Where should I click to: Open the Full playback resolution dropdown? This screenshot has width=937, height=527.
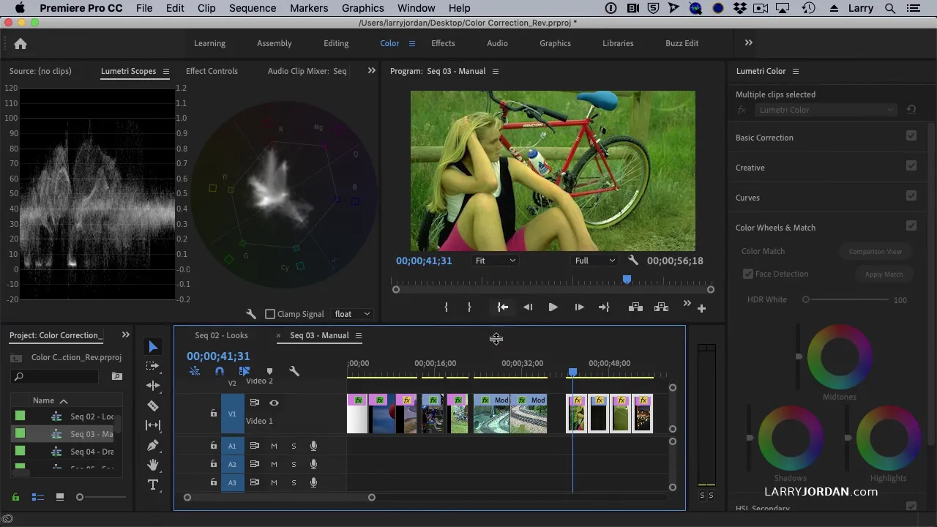[x=594, y=261]
